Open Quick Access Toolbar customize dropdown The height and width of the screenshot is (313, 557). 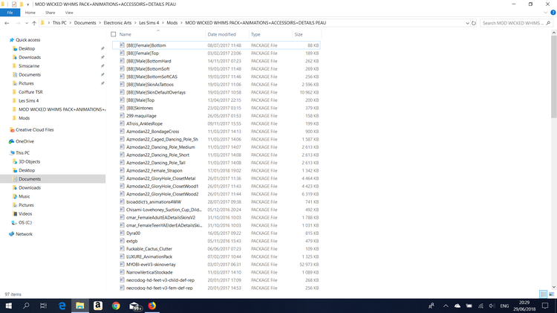coord(28,4)
